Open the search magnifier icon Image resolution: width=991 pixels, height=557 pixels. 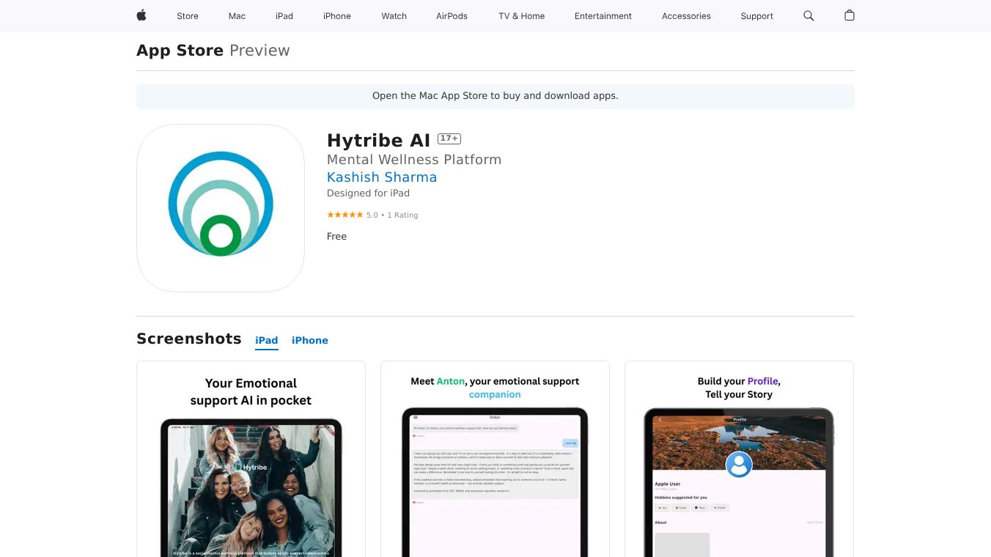(808, 15)
